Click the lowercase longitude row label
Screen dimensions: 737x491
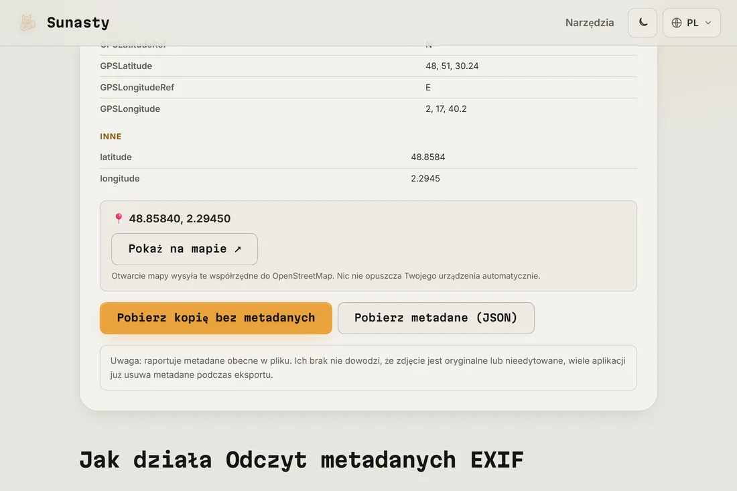(119, 179)
